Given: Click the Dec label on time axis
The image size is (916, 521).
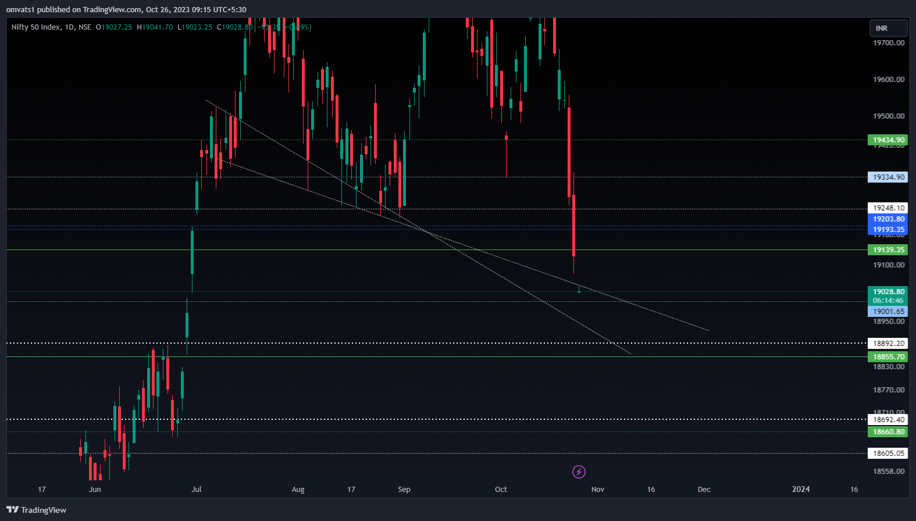Looking at the screenshot, I should point(704,490).
